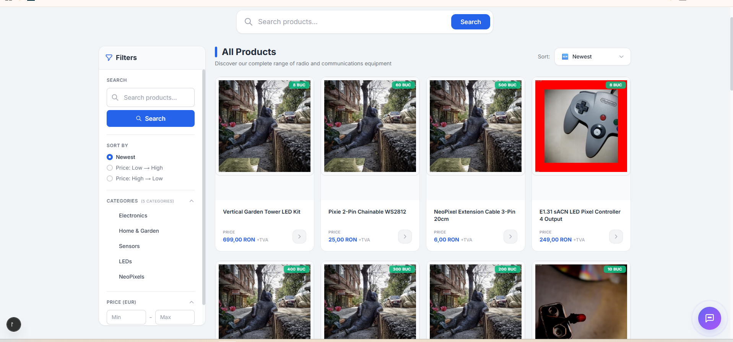The width and height of the screenshot is (733, 342).
Task: Filter by NeoPixels category
Action: [x=132, y=277]
